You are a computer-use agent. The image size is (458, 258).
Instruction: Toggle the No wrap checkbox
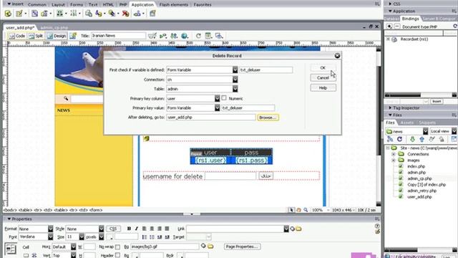point(117,247)
